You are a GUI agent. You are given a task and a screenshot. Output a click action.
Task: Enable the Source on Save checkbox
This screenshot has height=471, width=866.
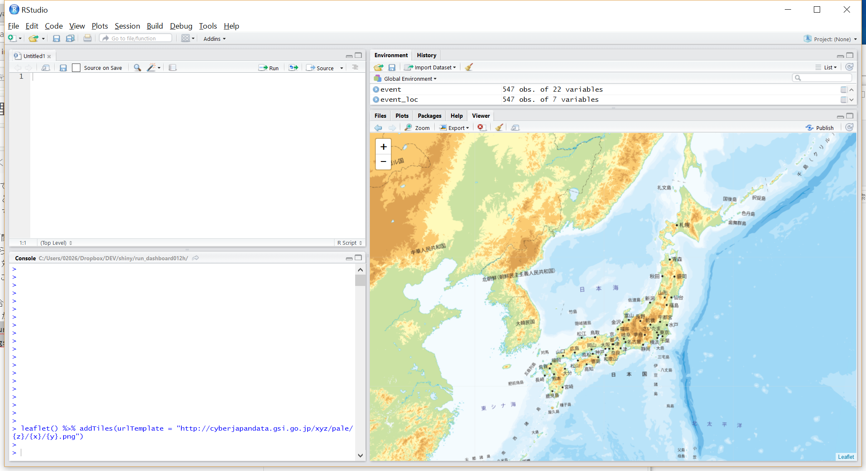pos(76,67)
